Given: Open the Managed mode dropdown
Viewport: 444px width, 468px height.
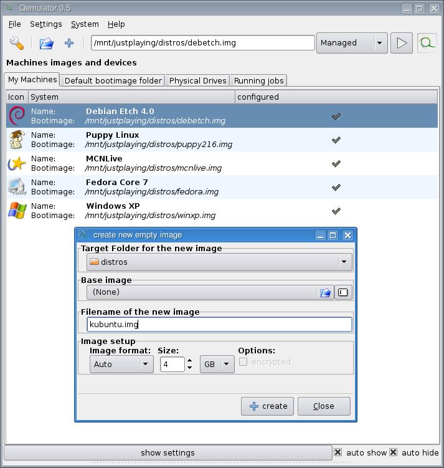Looking at the screenshot, I should pos(352,43).
